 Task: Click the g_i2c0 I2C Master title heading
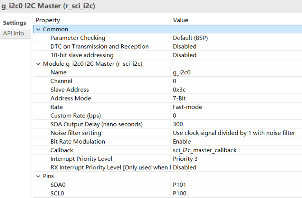click(48, 6)
